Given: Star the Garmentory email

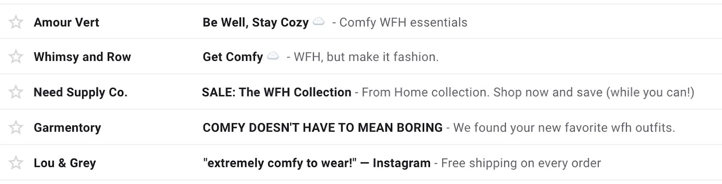Looking at the screenshot, I should (x=16, y=128).
